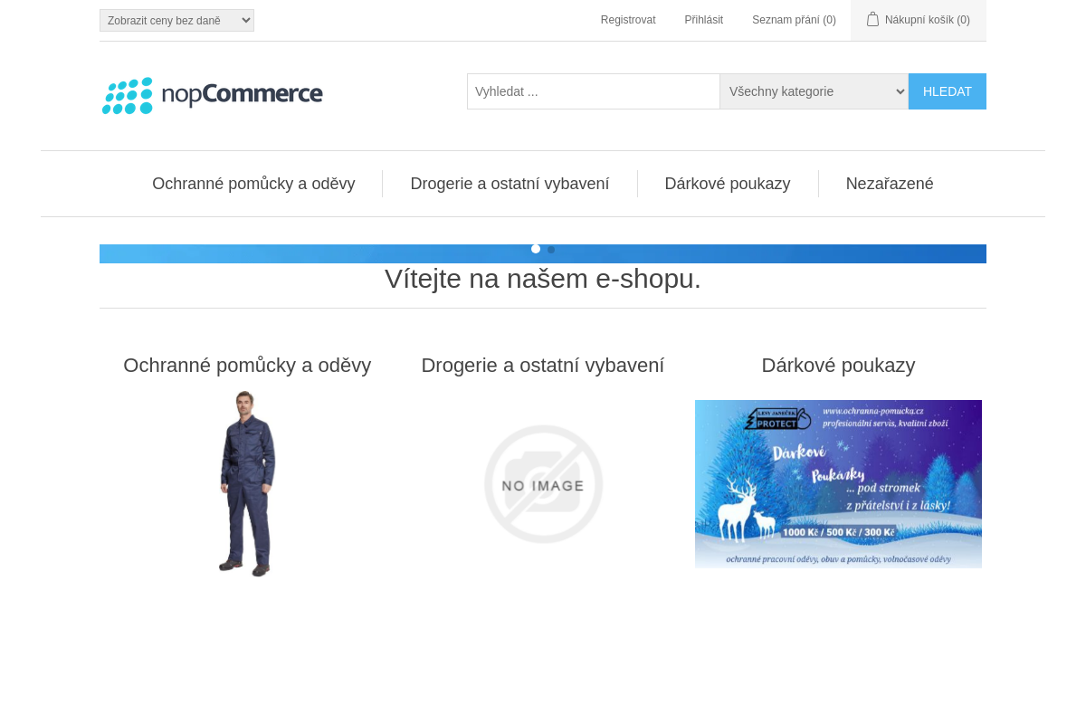Open the Drogerie a ostatní vybavení category heading

click(543, 366)
